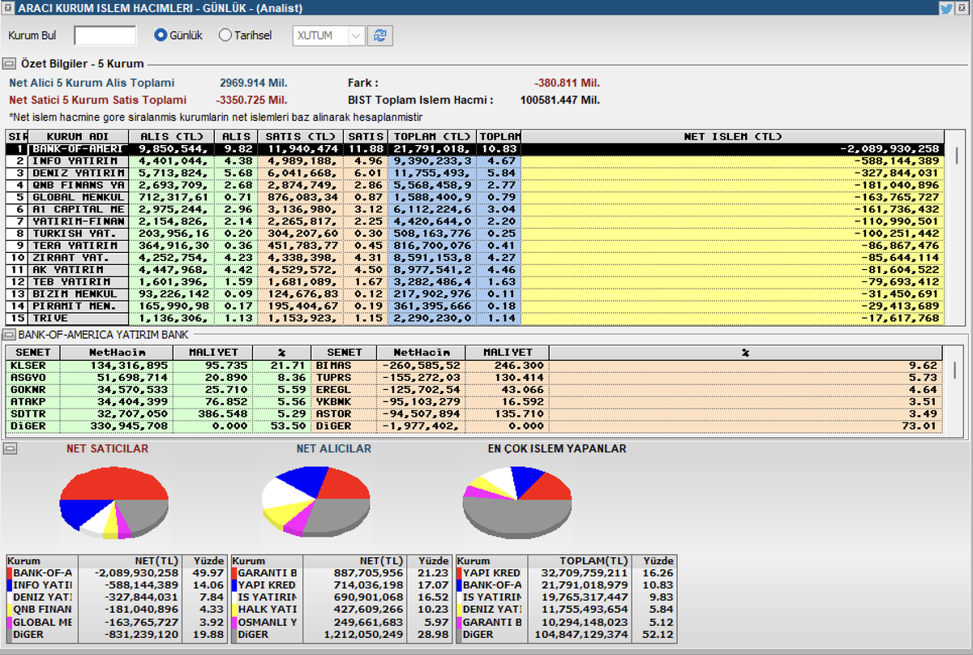The height and width of the screenshot is (655, 973).
Task: Click the -3350.725 Mil. net satici total
Action: [x=252, y=100]
